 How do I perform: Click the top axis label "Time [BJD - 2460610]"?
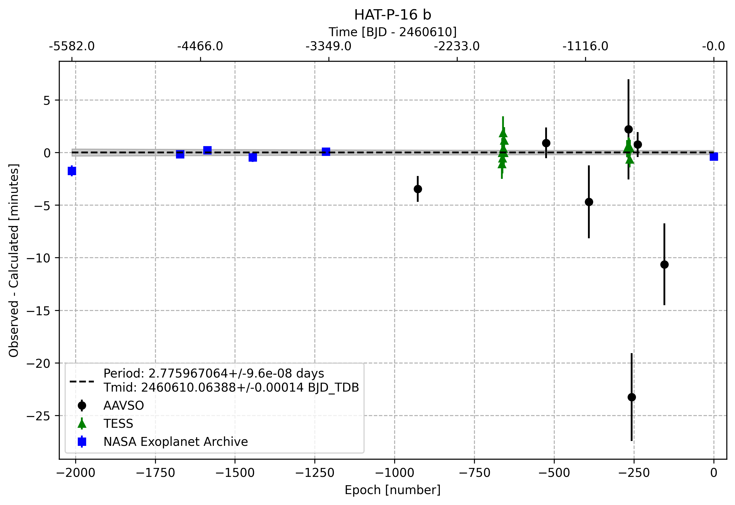pyautogui.click(x=393, y=32)
